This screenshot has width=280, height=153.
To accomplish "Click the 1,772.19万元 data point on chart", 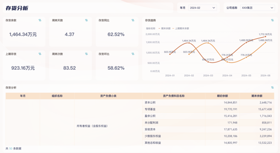I will tap(265, 36).
